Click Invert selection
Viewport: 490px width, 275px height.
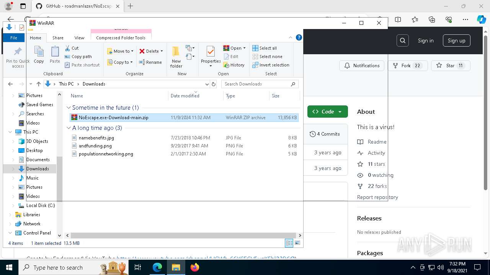271,65
